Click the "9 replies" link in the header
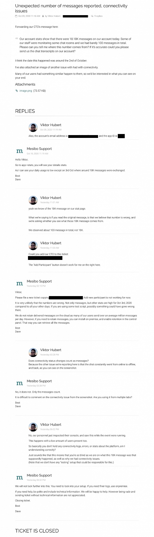 click(x=98, y=16)
